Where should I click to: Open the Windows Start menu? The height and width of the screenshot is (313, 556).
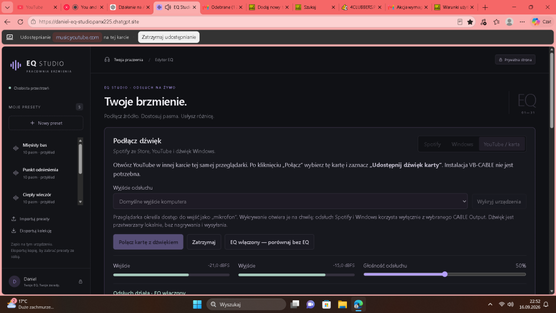tap(197, 304)
